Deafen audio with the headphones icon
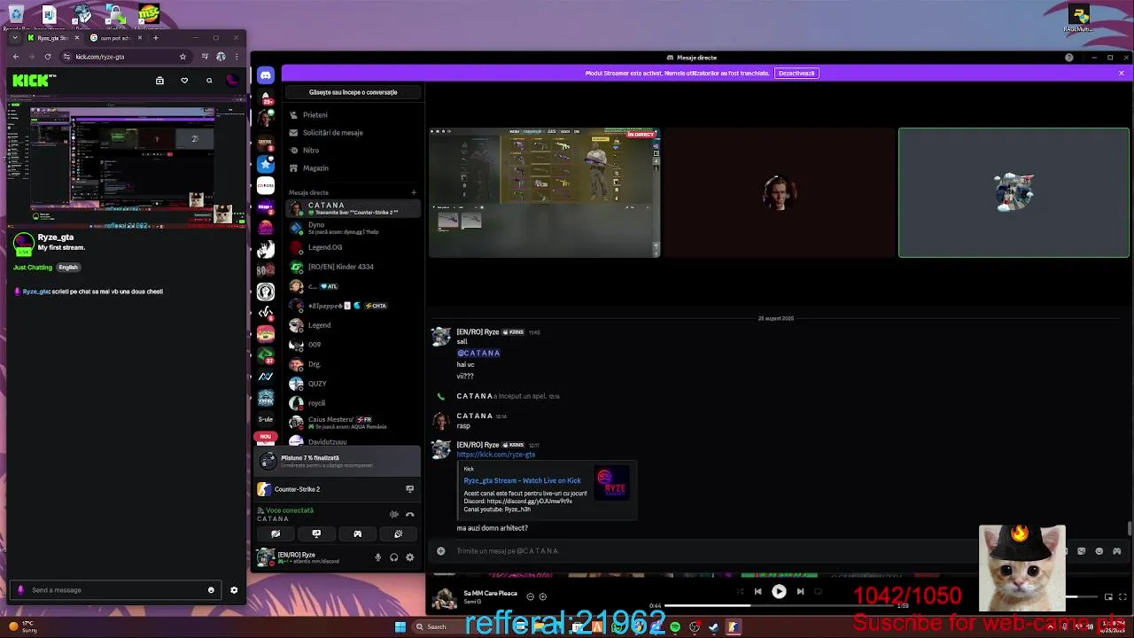 point(394,557)
